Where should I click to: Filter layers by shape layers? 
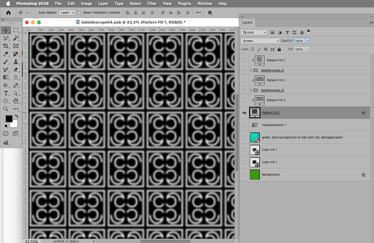pyautogui.click(x=294, y=32)
